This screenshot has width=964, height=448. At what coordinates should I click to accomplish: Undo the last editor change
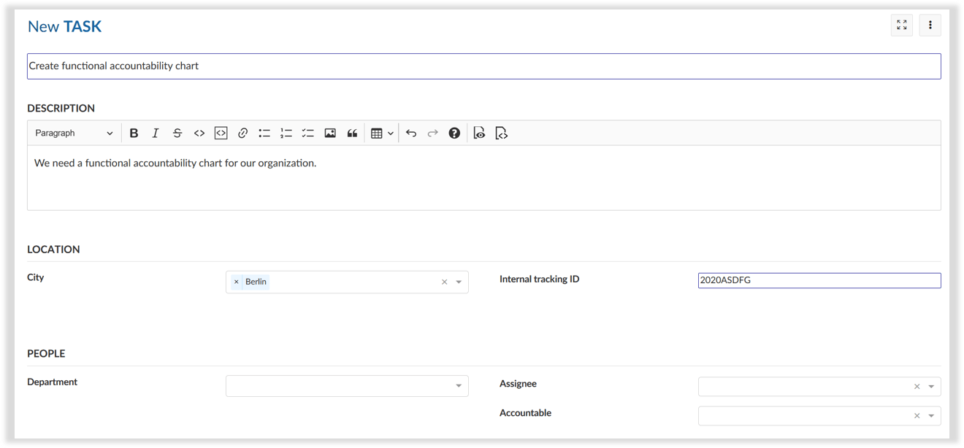pos(411,132)
